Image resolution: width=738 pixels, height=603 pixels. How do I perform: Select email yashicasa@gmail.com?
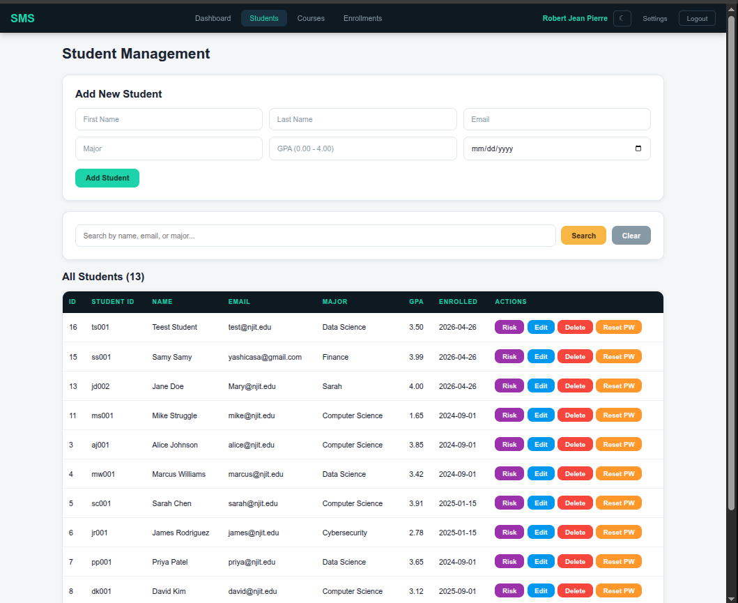click(x=265, y=358)
